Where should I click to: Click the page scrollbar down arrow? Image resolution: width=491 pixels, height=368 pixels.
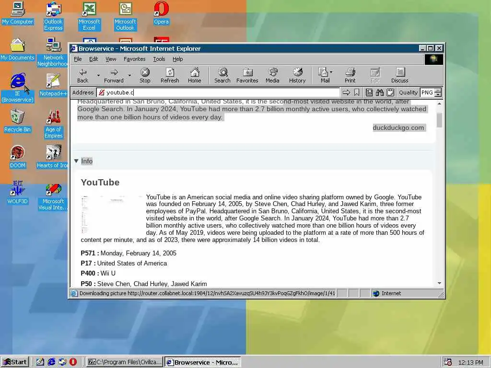tap(439, 283)
